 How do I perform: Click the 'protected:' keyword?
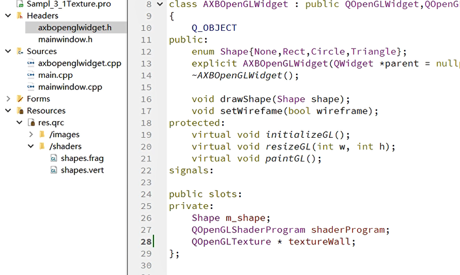197,123
